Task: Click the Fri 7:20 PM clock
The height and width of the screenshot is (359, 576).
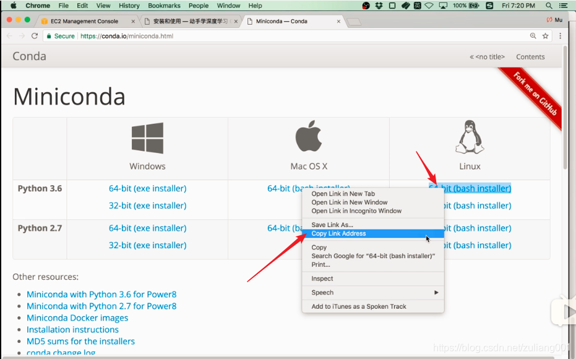Action: point(518,6)
